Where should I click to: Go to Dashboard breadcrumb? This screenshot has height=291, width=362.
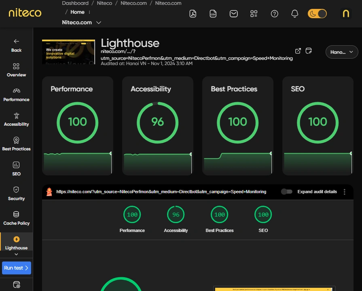click(75, 3)
